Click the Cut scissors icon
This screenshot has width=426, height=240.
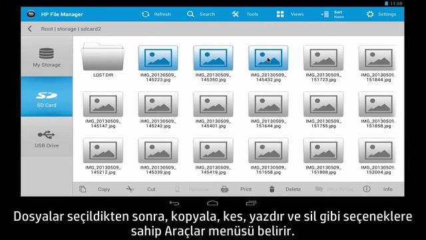coord(130,189)
